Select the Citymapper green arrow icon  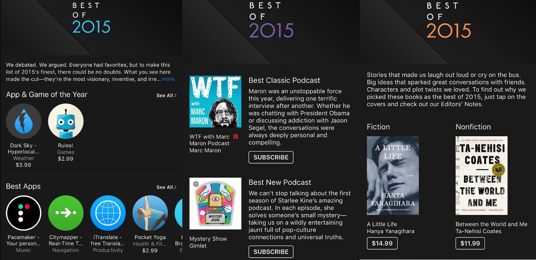(x=66, y=213)
